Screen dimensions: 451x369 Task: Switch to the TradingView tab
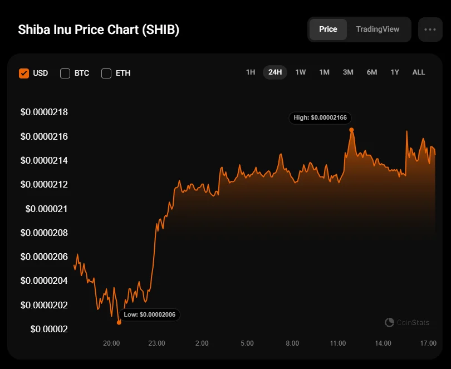pos(378,29)
